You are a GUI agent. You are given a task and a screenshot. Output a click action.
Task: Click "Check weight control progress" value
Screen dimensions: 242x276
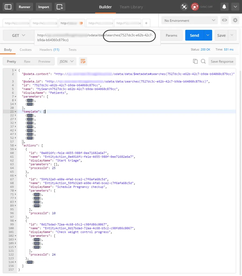pos(83,232)
